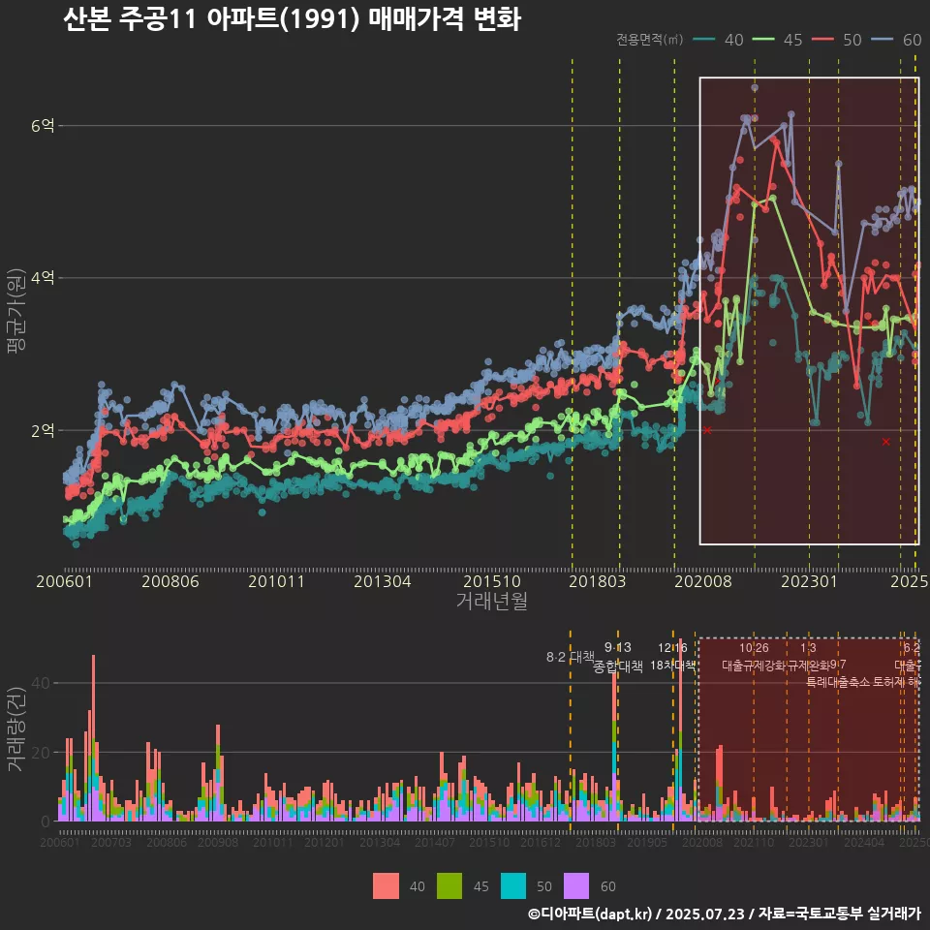The height and width of the screenshot is (930, 930).
Task: Click the 1·3 규제완화 policy annotation
Action: point(808,656)
